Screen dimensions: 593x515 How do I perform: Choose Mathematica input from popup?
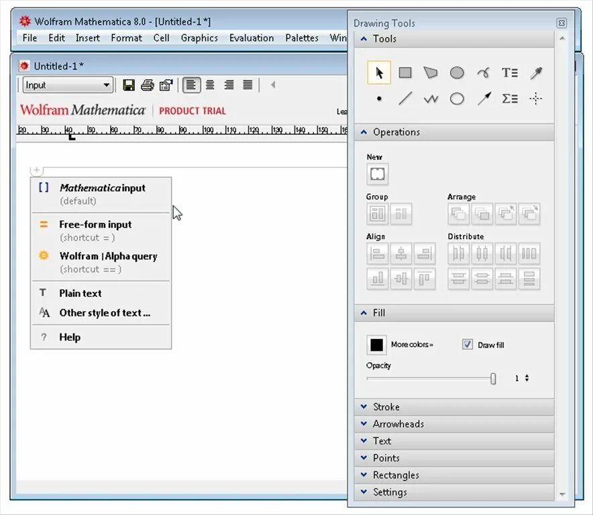(101, 194)
